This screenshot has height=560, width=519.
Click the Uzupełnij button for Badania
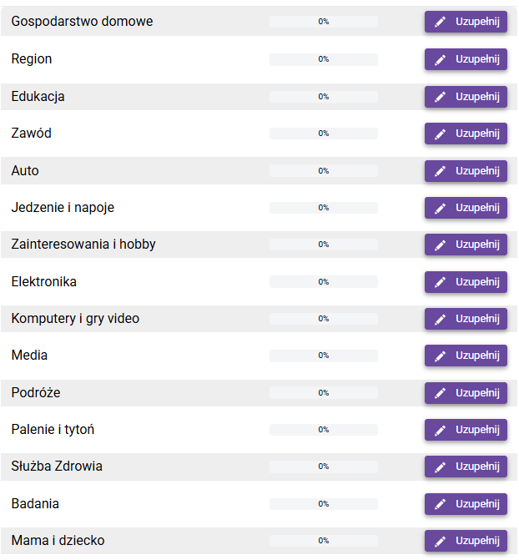tap(466, 504)
